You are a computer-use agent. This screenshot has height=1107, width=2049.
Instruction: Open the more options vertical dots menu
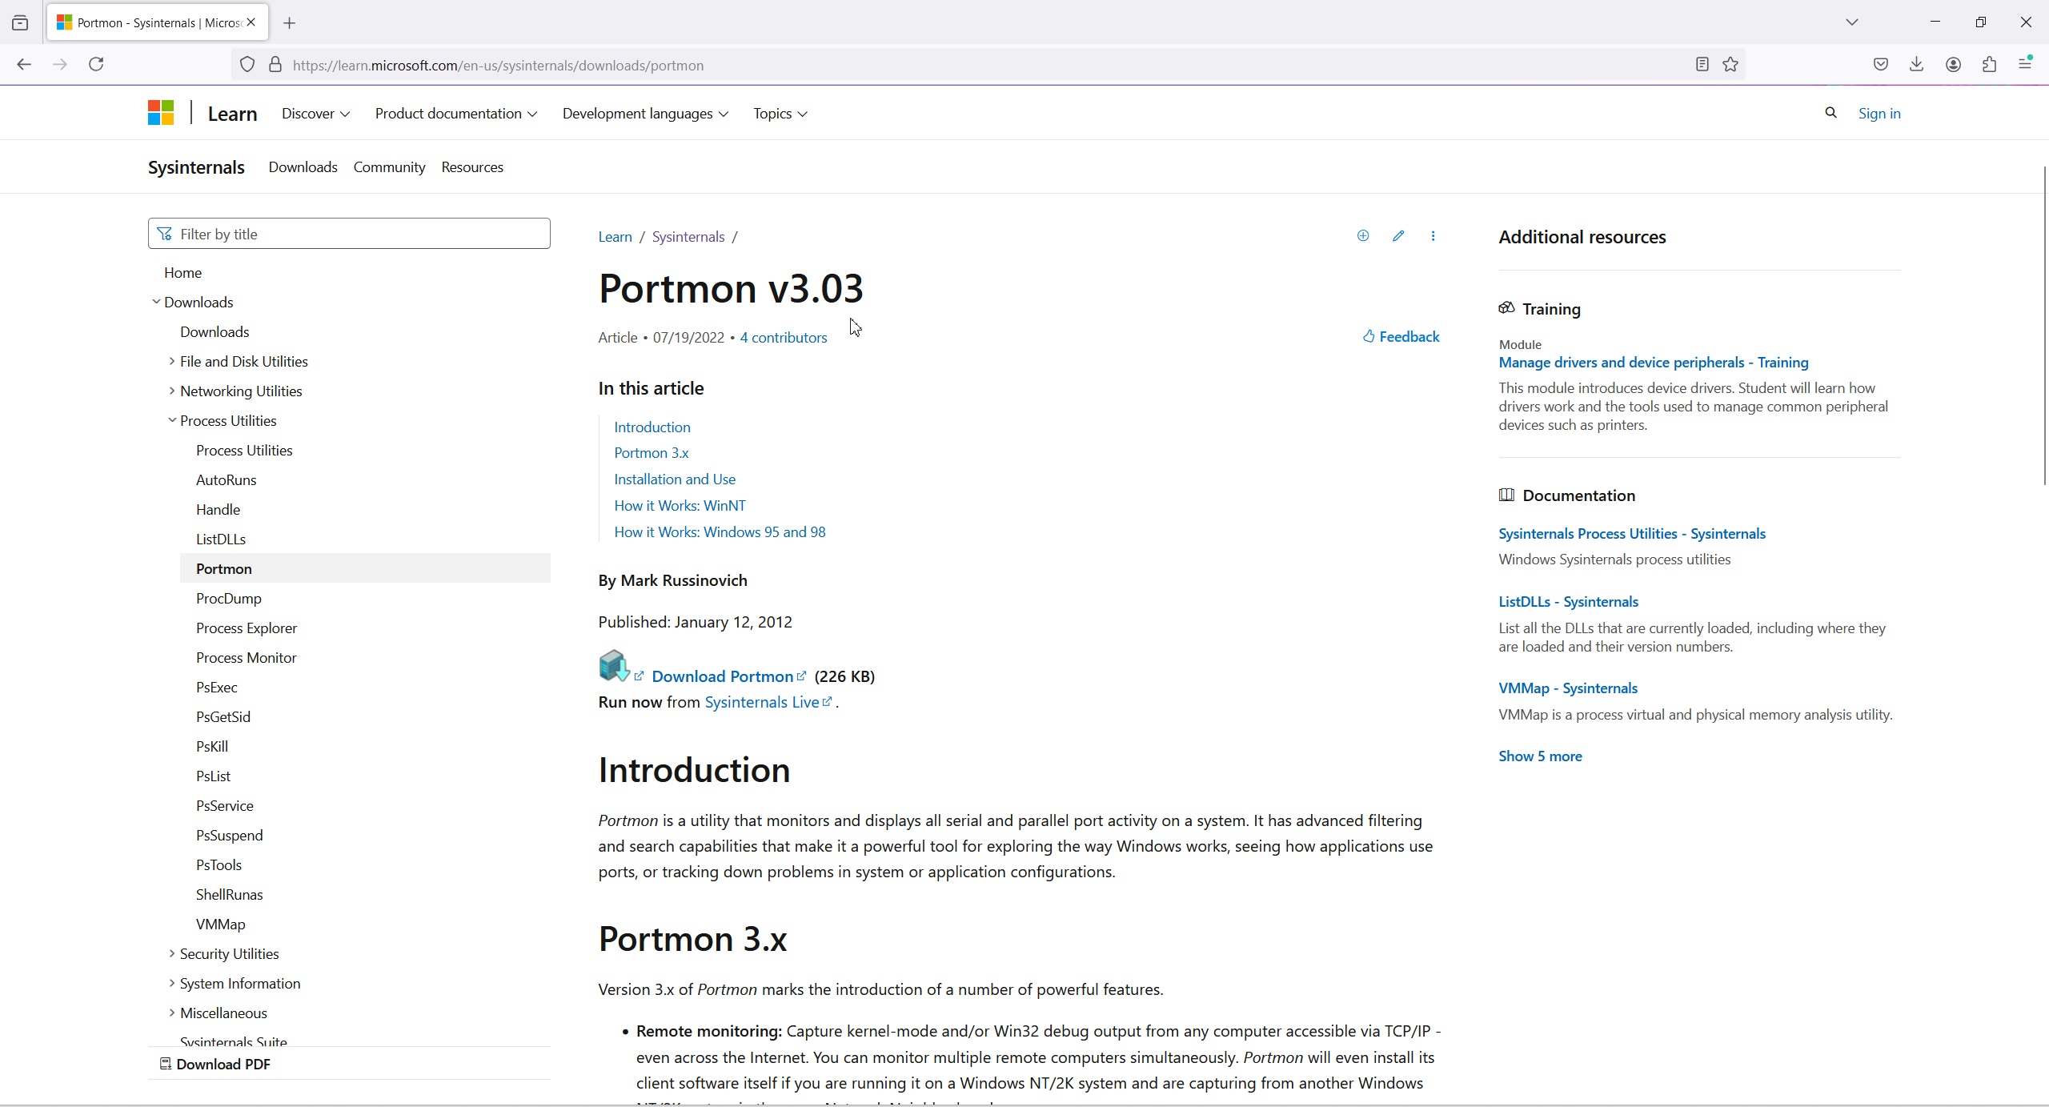(1433, 236)
